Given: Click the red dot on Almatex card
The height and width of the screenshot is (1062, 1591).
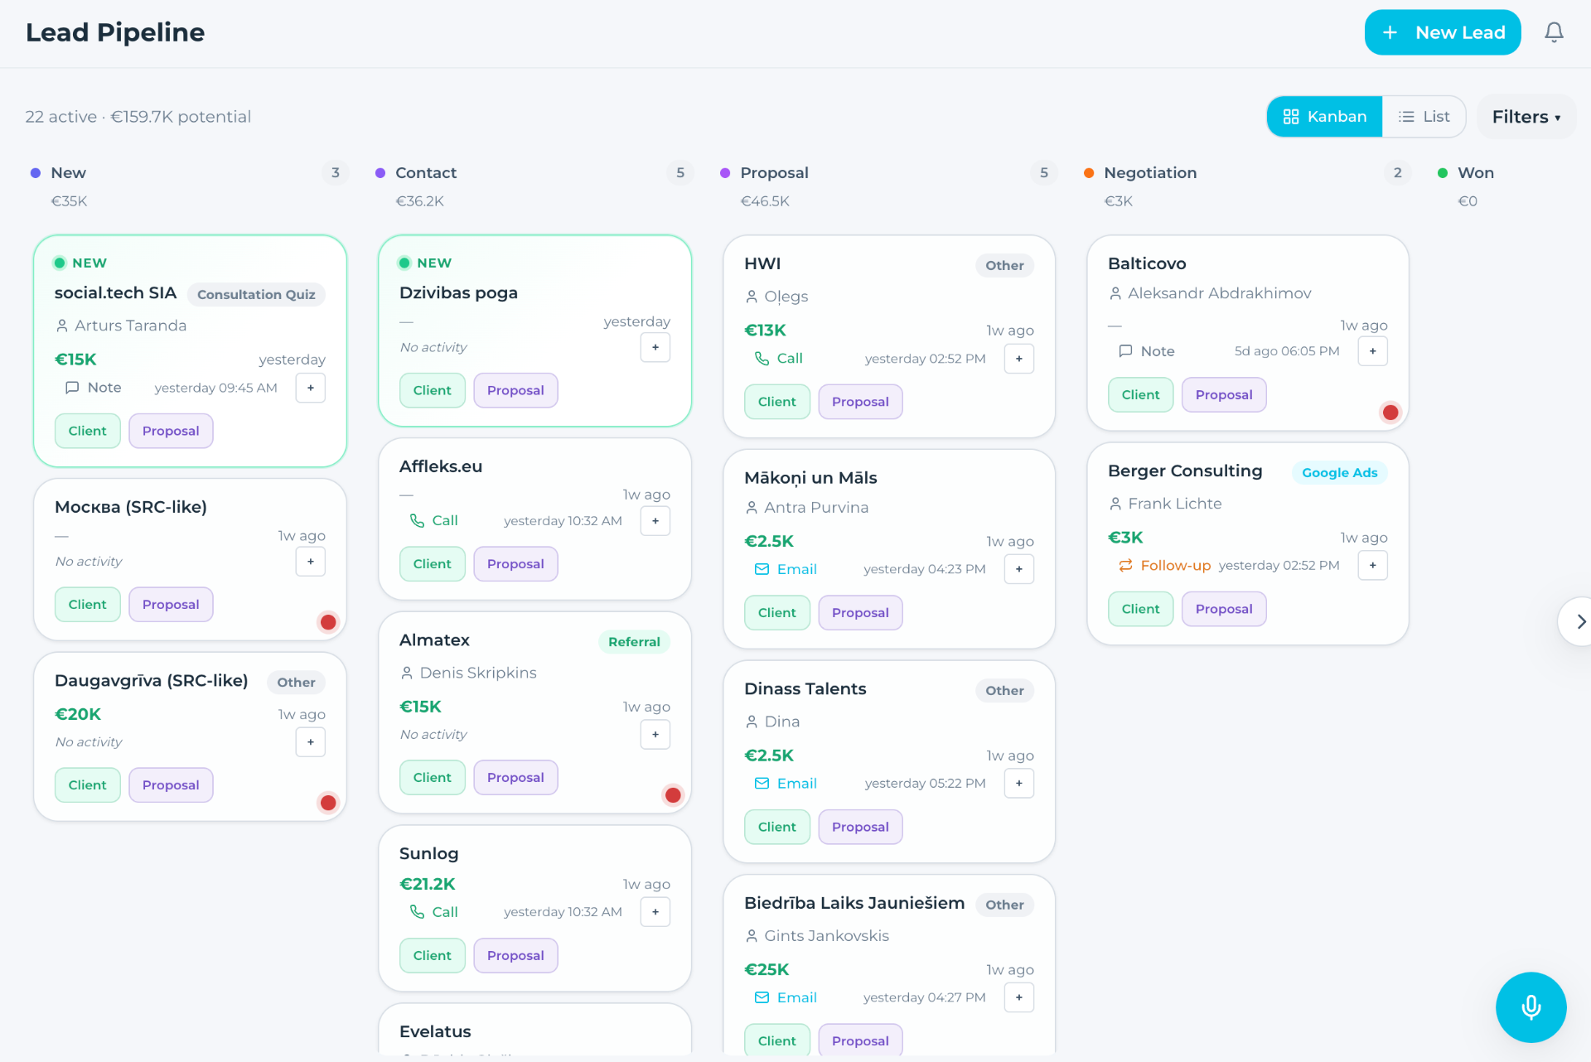Looking at the screenshot, I should [673, 795].
